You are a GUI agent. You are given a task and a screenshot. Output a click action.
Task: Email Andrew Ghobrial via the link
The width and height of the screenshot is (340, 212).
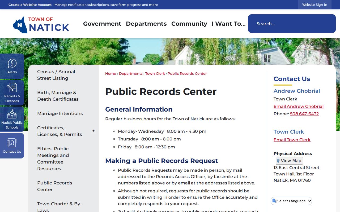(x=299, y=106)
